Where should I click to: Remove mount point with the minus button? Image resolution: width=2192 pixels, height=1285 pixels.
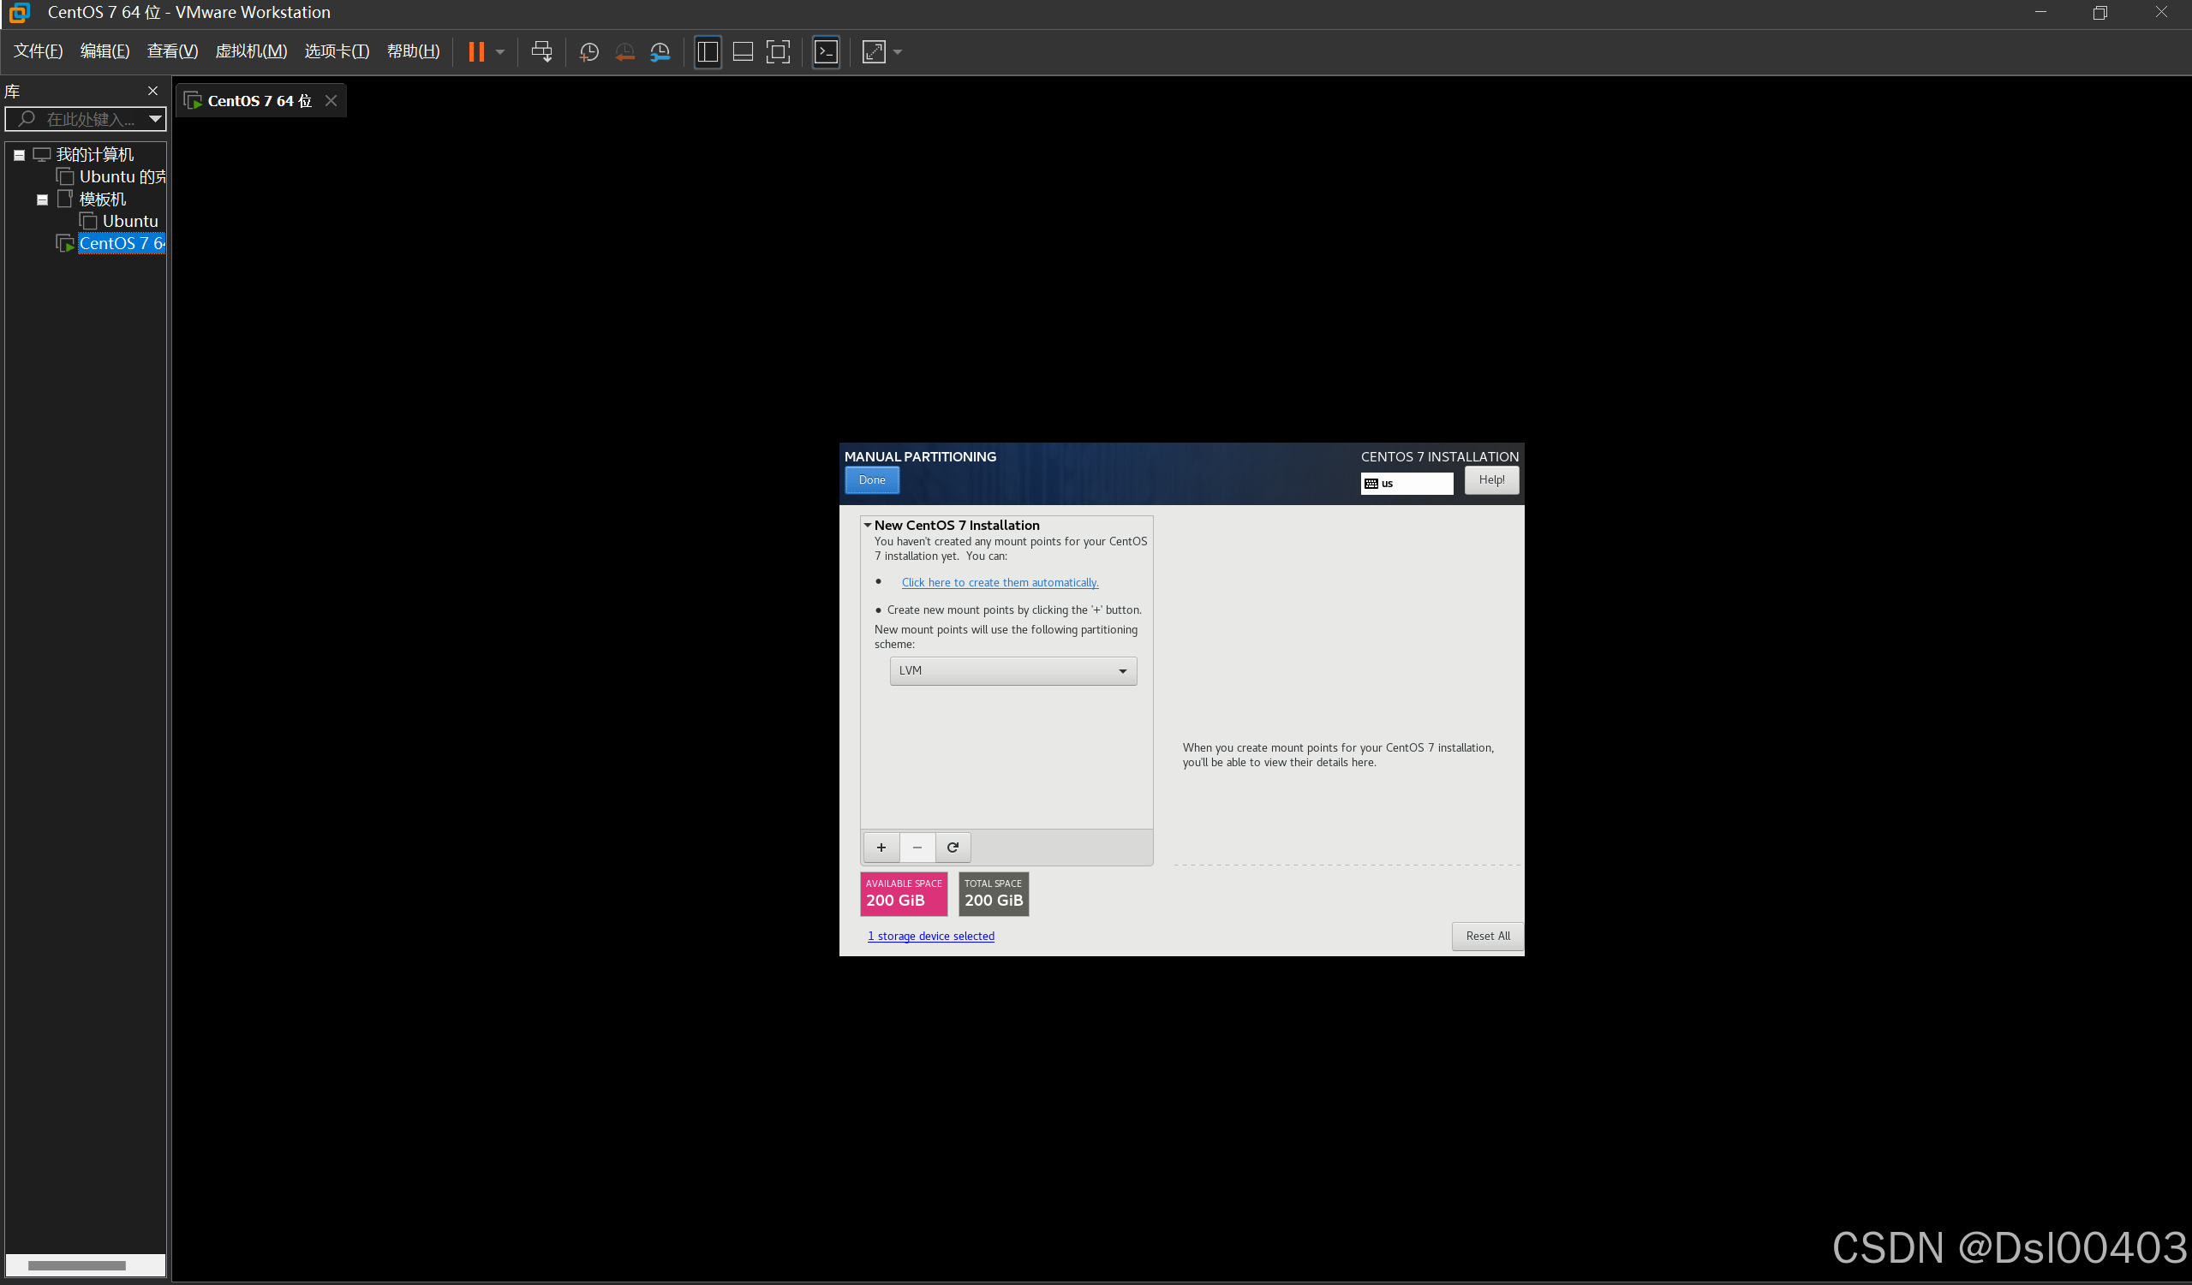point(917,847)
